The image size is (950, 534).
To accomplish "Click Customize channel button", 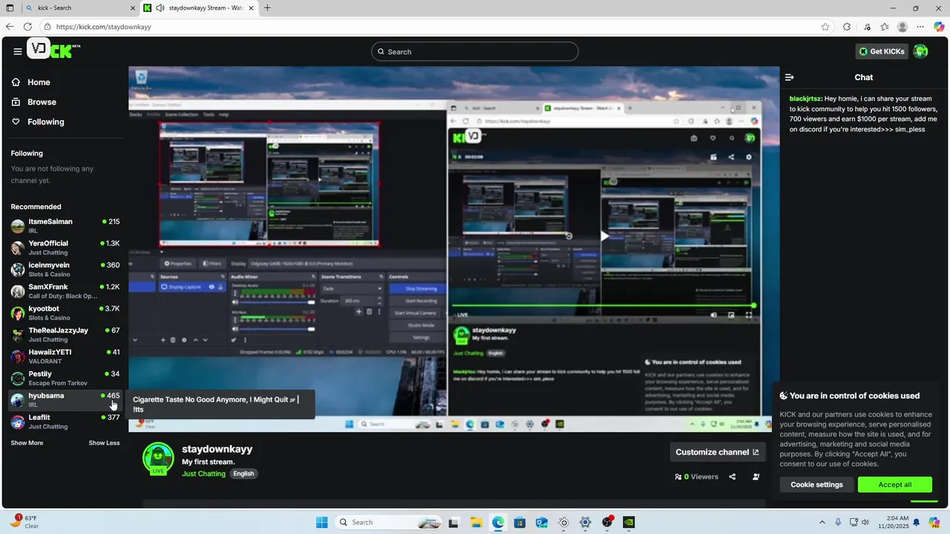I will [717, 452].
